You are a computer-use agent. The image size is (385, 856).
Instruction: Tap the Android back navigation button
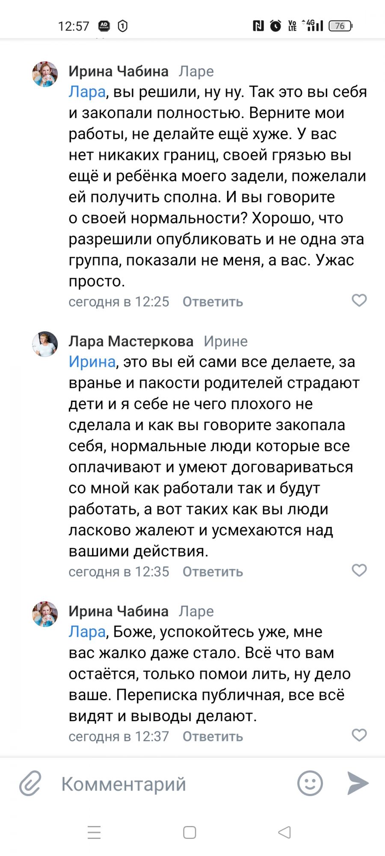[x=284, y=832]
